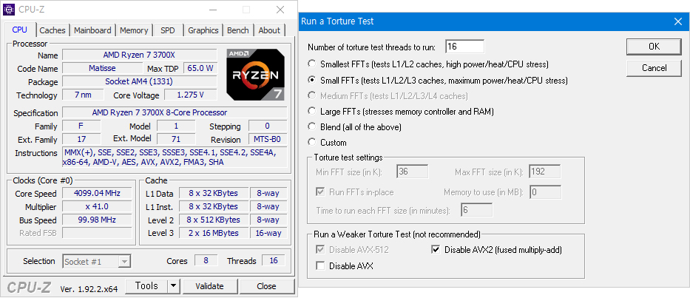Image resolution: width=690 pixels, height=298 pixels.
Task: Click the Matisse code name value
Action: [102, 68]
